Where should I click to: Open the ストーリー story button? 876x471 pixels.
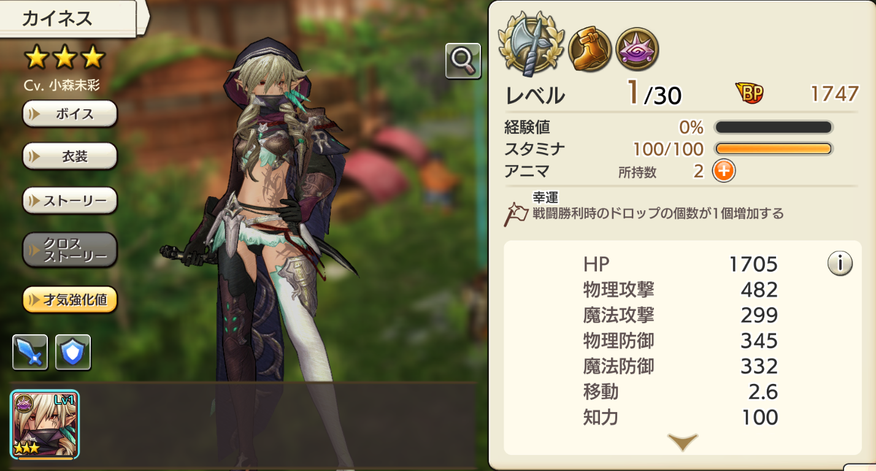[70, 201]
